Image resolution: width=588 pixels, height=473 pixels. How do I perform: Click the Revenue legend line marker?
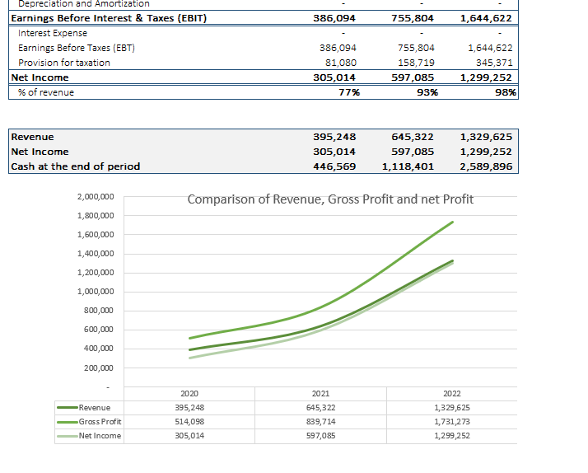(68, 407)
